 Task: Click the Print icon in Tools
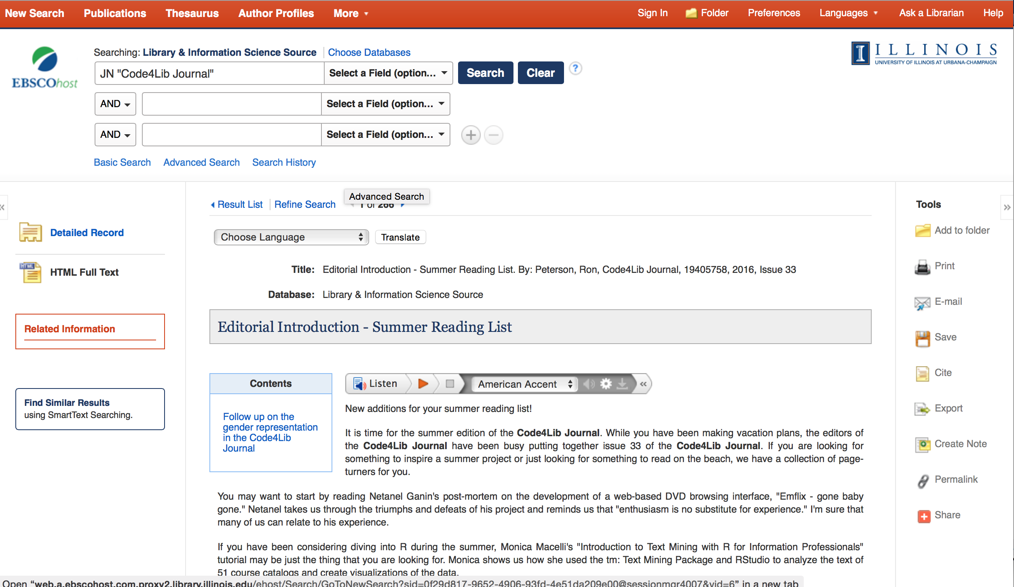[x=923, y=267]
